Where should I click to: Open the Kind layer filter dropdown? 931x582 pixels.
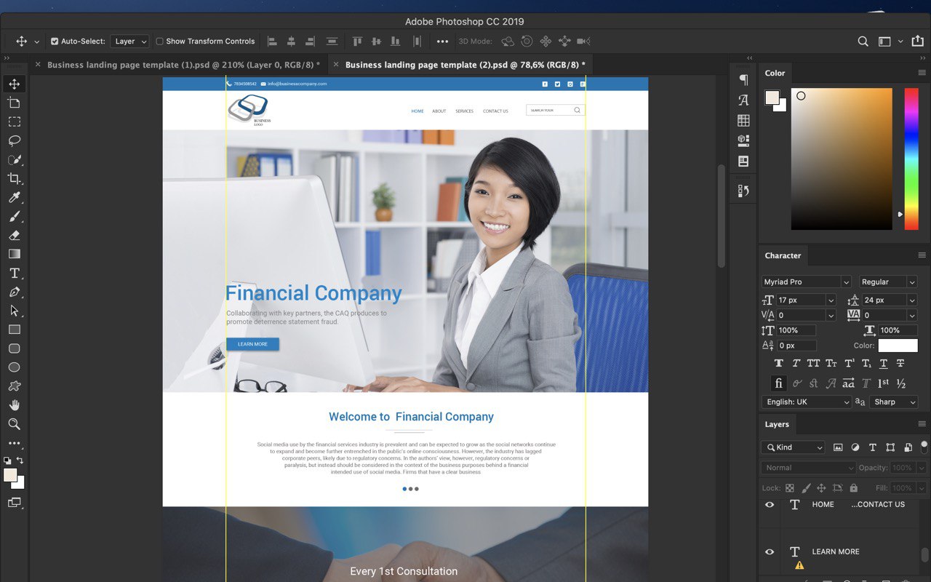point(793,447)
